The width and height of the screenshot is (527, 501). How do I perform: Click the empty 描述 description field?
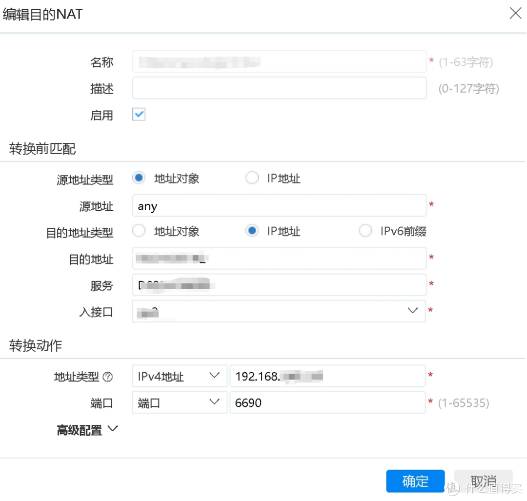(279, 88)
